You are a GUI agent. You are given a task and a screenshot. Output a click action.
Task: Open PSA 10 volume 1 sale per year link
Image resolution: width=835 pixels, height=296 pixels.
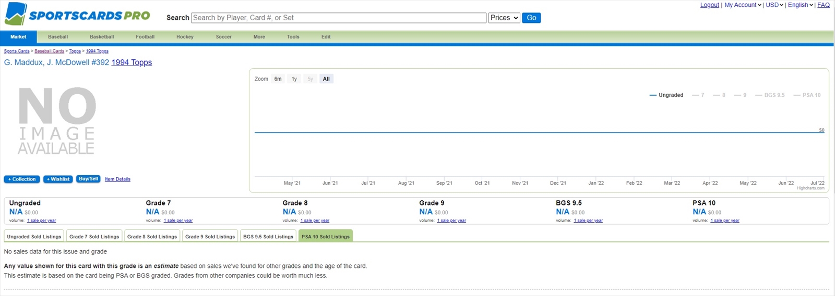[725, 221]
